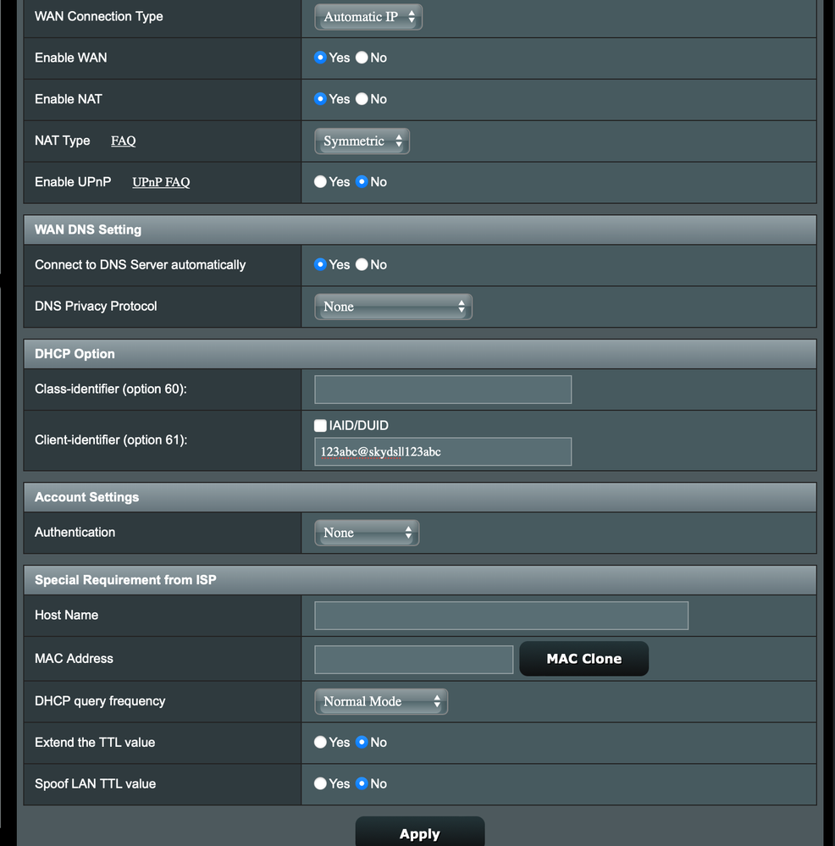Click the MAC Clone button
The image size is (835, 846).
(583, 659)
